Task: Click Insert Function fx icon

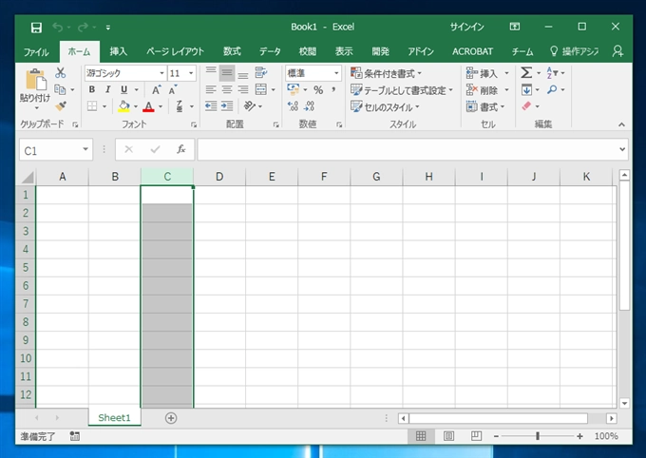Action: 180,149
